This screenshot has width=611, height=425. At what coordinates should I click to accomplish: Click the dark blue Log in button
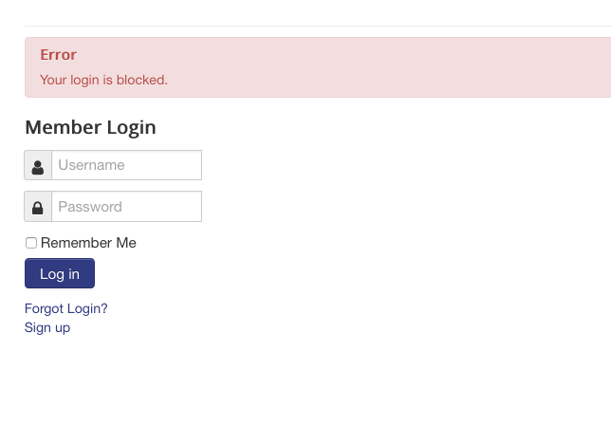[60, 273]
